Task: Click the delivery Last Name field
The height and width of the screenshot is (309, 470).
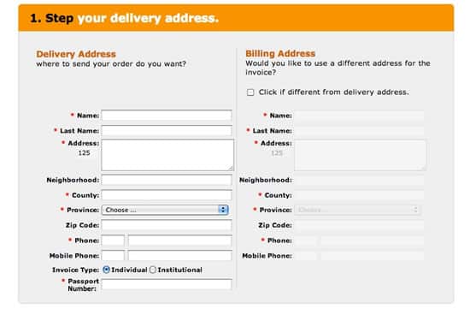Action: (x=167, y=131)
